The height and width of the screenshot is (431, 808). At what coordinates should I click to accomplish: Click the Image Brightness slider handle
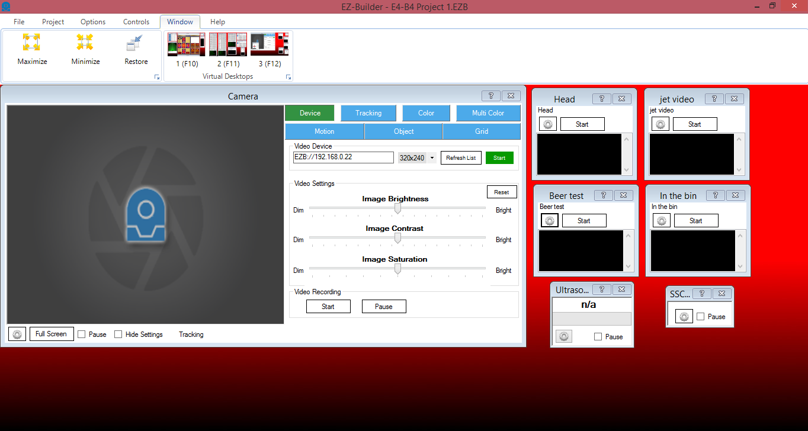coord(397,208)
